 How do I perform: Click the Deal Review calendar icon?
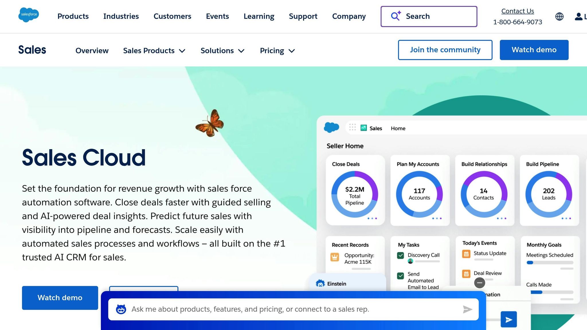tap(466, 274)
